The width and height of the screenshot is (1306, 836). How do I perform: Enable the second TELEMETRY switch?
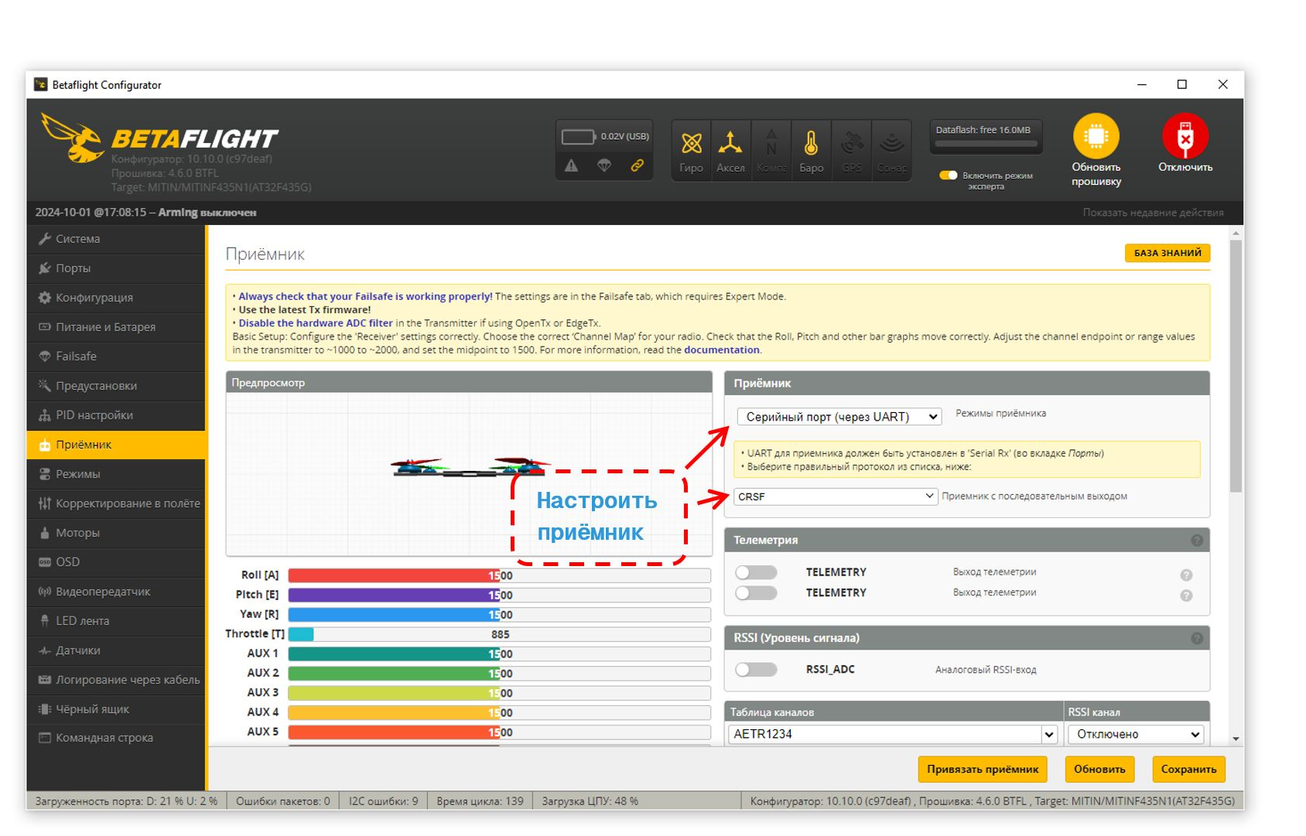pyautogui.click(x=756, y=593)
